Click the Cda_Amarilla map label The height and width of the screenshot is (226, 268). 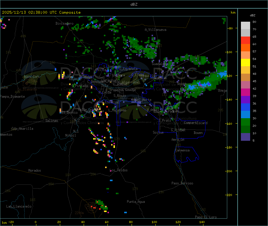pyautogui.click(x=22, y=129)
